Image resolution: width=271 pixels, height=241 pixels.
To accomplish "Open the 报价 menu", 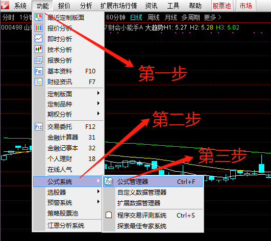I will pyautogui.click(x=64, y=6).
